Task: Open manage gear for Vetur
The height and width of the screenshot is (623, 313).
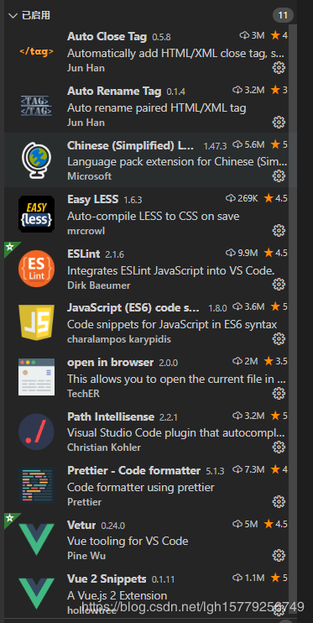Action: tap(279, 555)
